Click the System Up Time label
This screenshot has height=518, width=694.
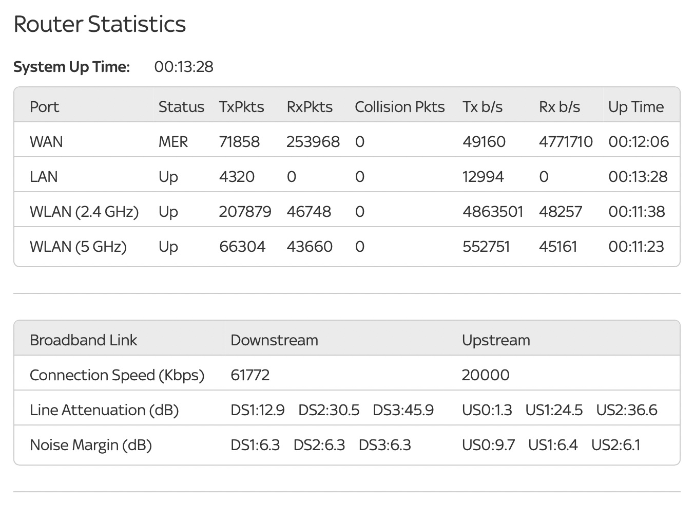click(x=72, y=67)
